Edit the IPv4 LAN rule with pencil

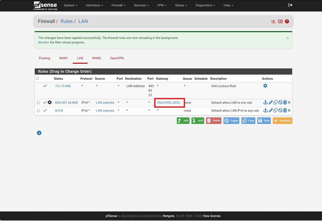pyautogui.click(x=271, y=103)
